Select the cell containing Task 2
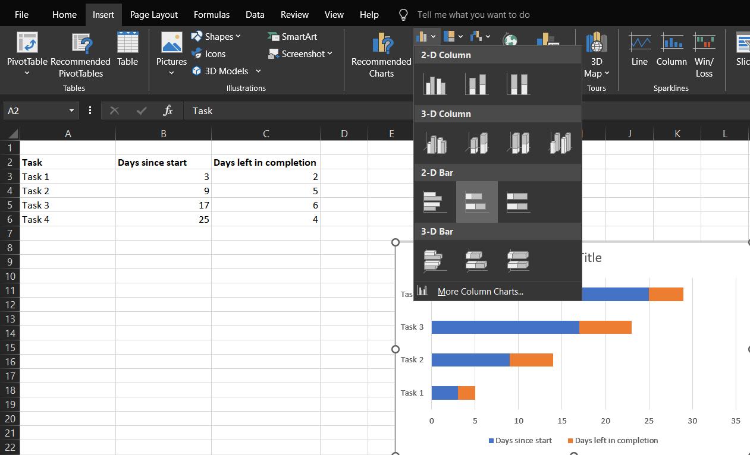 pos(68,191)
